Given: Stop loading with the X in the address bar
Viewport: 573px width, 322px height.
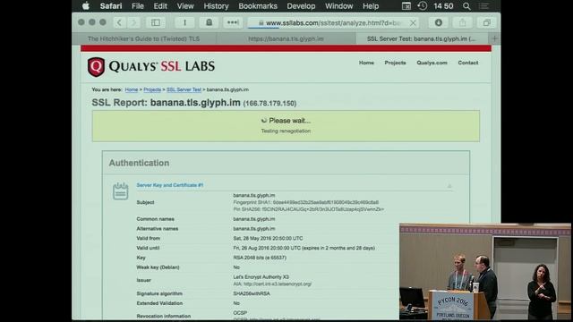Looking at the screenshot, I should pos(413,23).
